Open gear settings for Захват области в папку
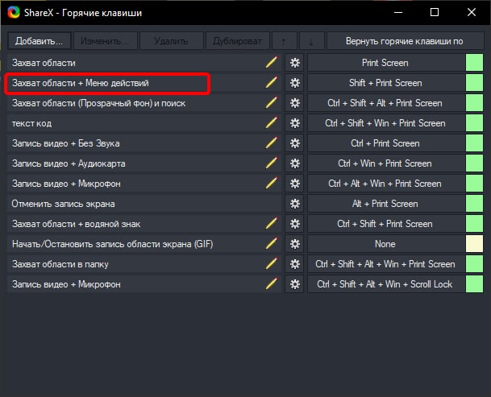 pyautogui.click(x=294, y=264)
